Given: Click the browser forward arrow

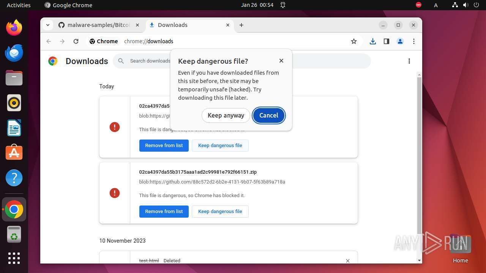Looking at the screenshot, I should (62, 41).
